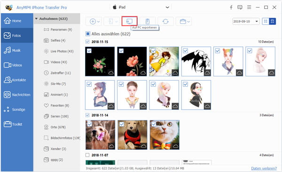The image size is (282, 172).
Task: Toggle the 2018-11-15 date group checkbox
Action: (87, 42)
